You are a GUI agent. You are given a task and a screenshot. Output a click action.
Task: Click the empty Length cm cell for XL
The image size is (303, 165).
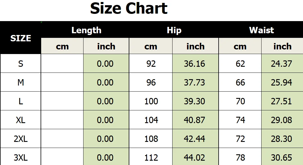[62, 120]
